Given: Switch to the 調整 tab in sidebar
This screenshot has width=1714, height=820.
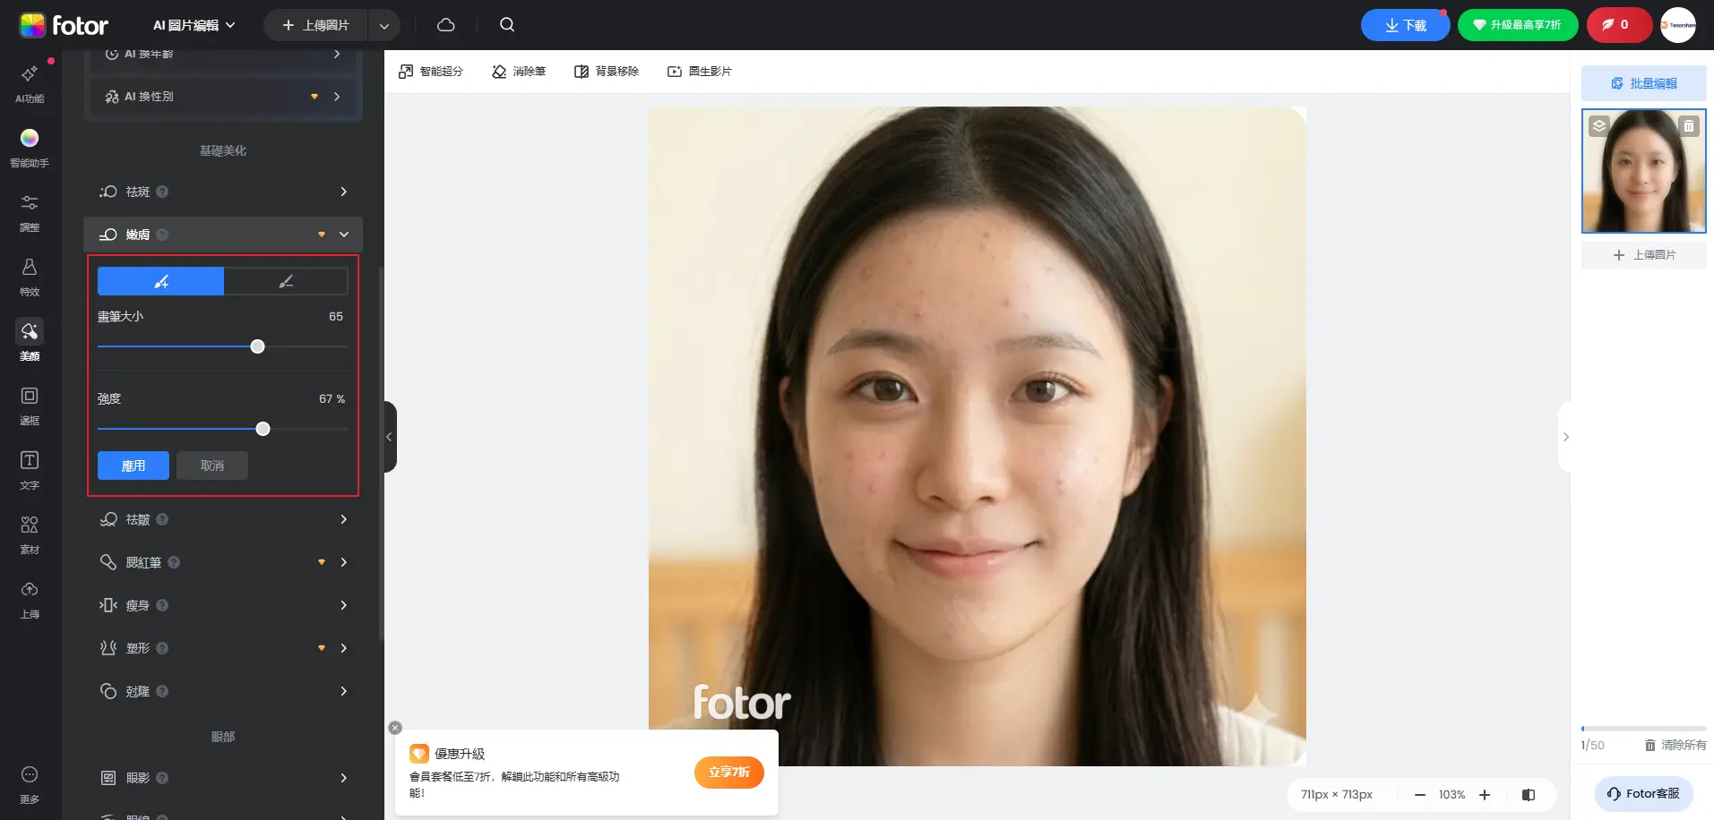Looking at the screenshot, I should point(30,211).
